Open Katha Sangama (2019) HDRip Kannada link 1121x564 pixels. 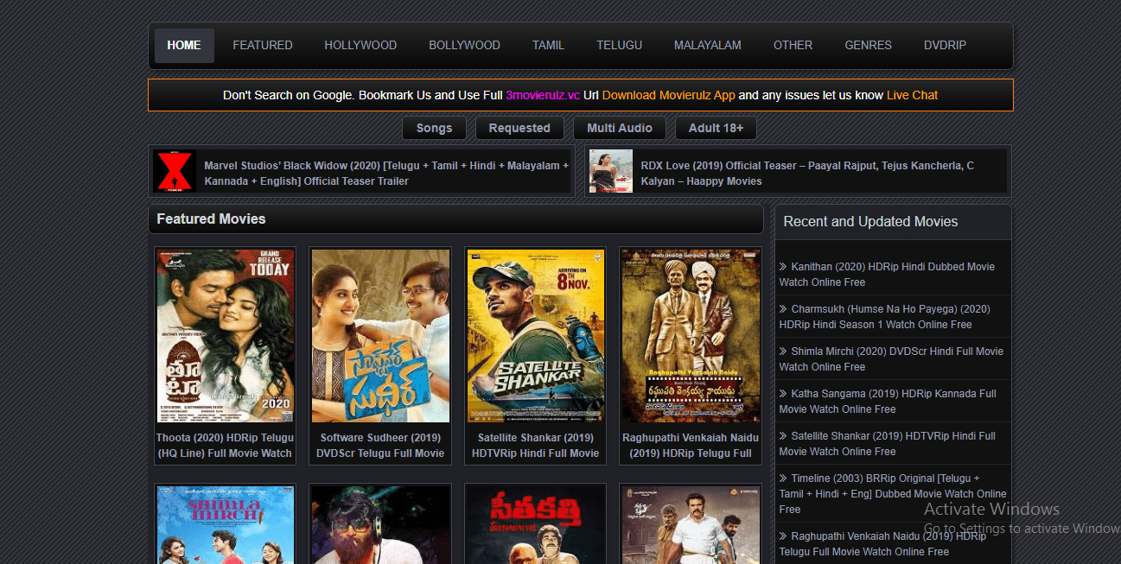tap(888, 402)
